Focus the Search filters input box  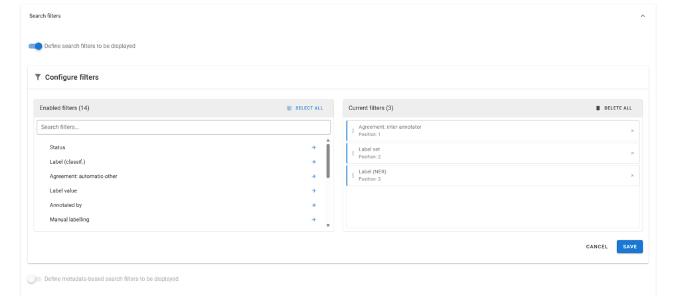[x=183, y=127]
